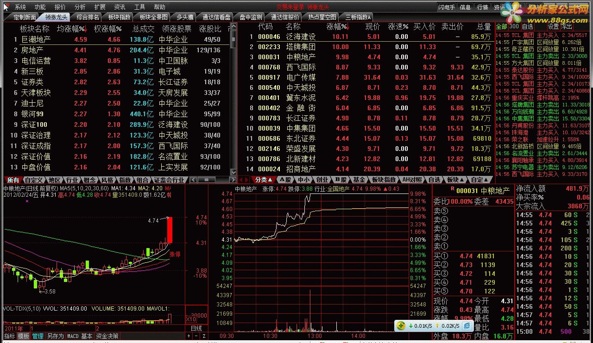Click the sort arrow on 均涨幅% column
This screenshot has width=593, height=343.
pyautogui.click(x=85, y=29)
